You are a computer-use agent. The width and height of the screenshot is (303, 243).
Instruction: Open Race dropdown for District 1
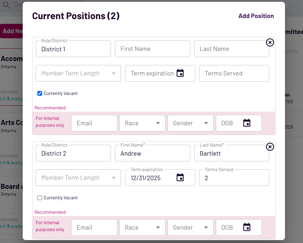click(x=142, y=123)
